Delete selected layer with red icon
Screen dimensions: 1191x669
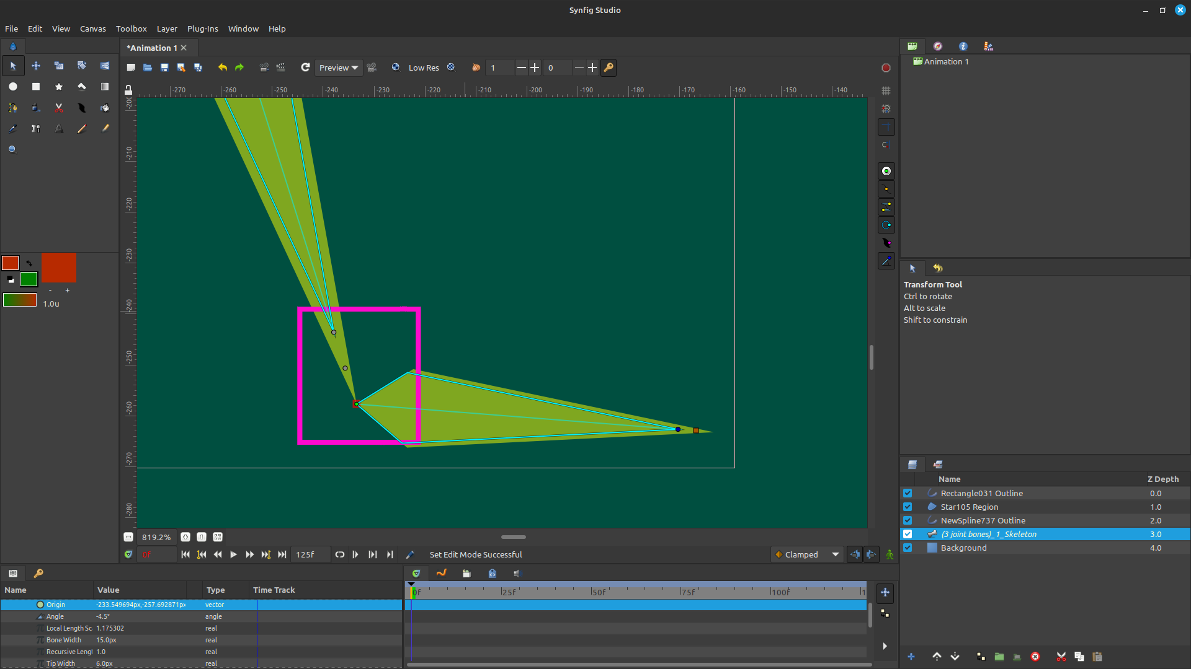point(1035,657)
